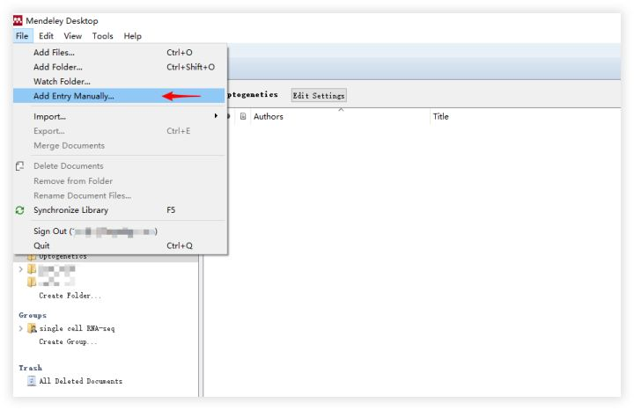
Task: Choose Add Folder... menu entry
Action: tap(119, 67)
